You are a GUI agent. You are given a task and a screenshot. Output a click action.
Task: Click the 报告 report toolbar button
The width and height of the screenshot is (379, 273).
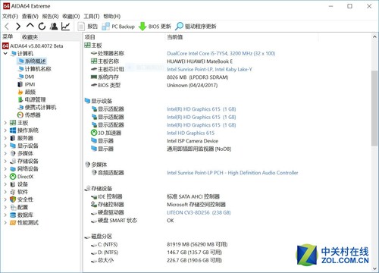(x=88, y=27)
